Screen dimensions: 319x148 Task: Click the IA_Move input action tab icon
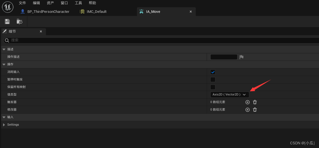[141, 11]
